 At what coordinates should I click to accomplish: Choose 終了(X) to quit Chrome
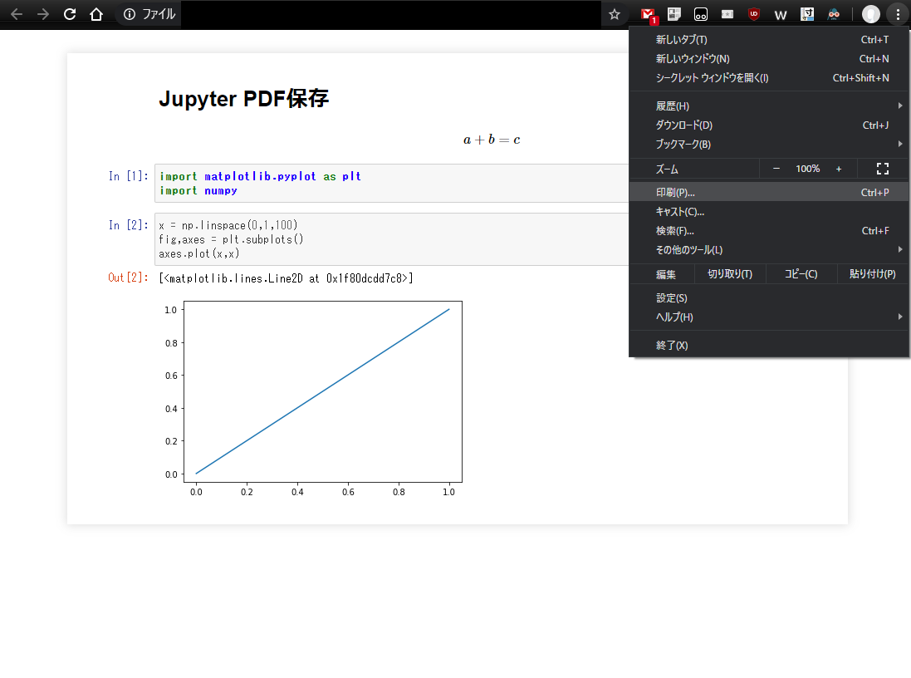point(769,346)
